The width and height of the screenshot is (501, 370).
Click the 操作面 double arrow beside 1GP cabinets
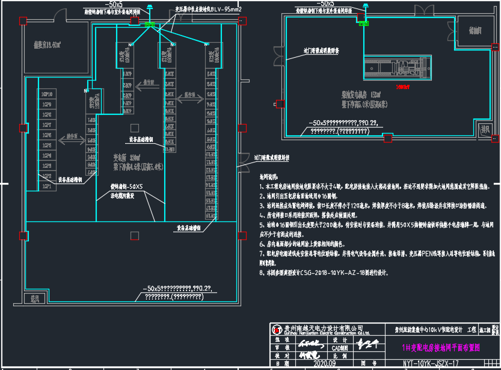tap(72, 140)
